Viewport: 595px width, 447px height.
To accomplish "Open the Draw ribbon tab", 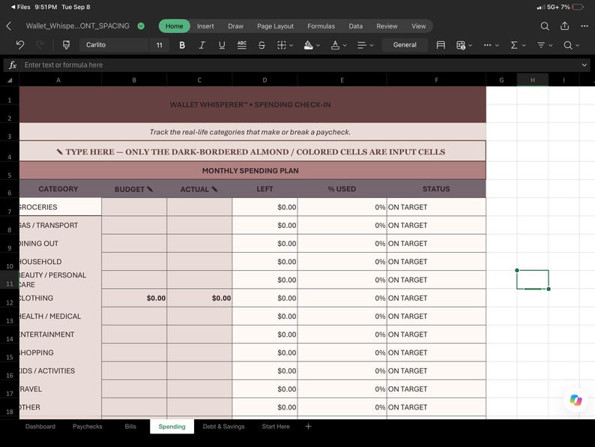I will click(235, 26).
